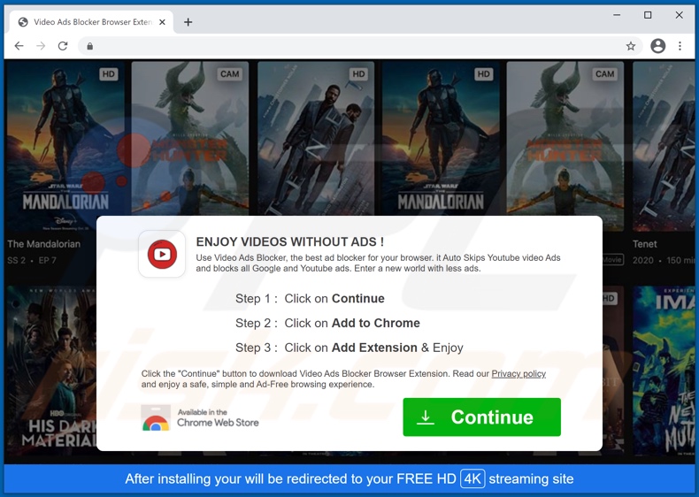
Task: Click the red video play icon
Action: [162, 254]
